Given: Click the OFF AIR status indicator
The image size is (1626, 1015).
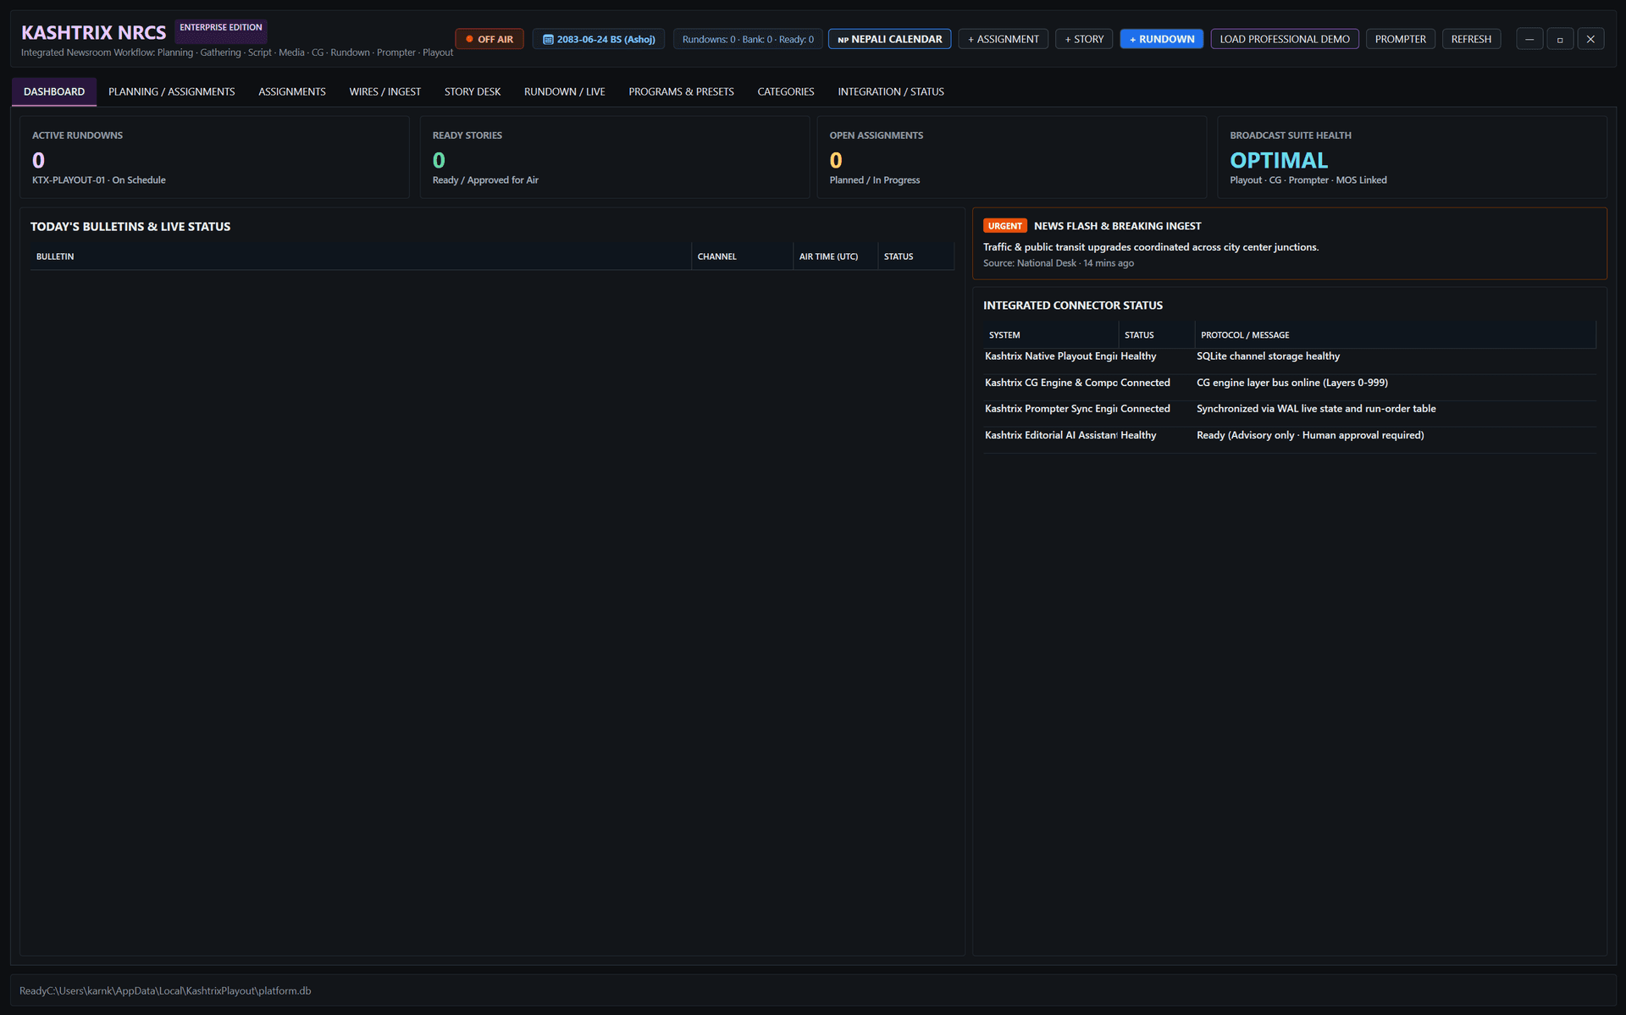Looking at the screenshot, I should coord(489,39).
